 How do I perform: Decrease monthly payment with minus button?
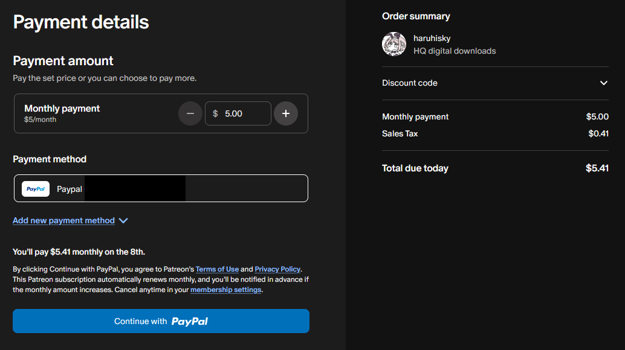click(x=190, y=113)
